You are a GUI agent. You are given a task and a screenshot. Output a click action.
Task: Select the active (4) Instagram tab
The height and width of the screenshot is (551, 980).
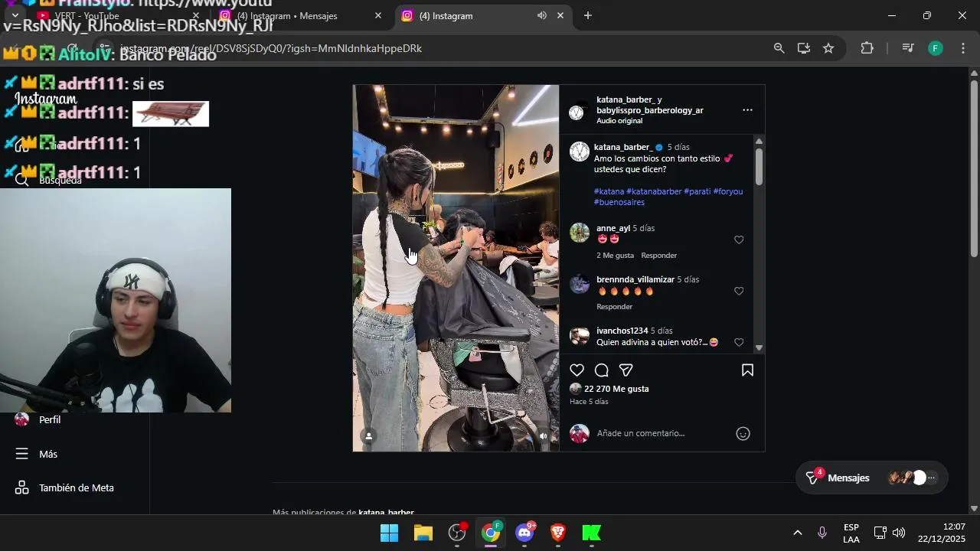pyautogui.click(x=484, y=15)
